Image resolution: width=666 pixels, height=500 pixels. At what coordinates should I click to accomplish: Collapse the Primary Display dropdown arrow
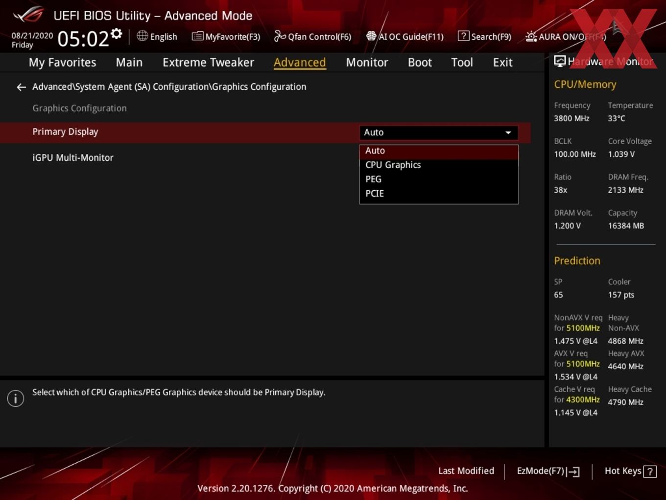(x=508, y=132)
